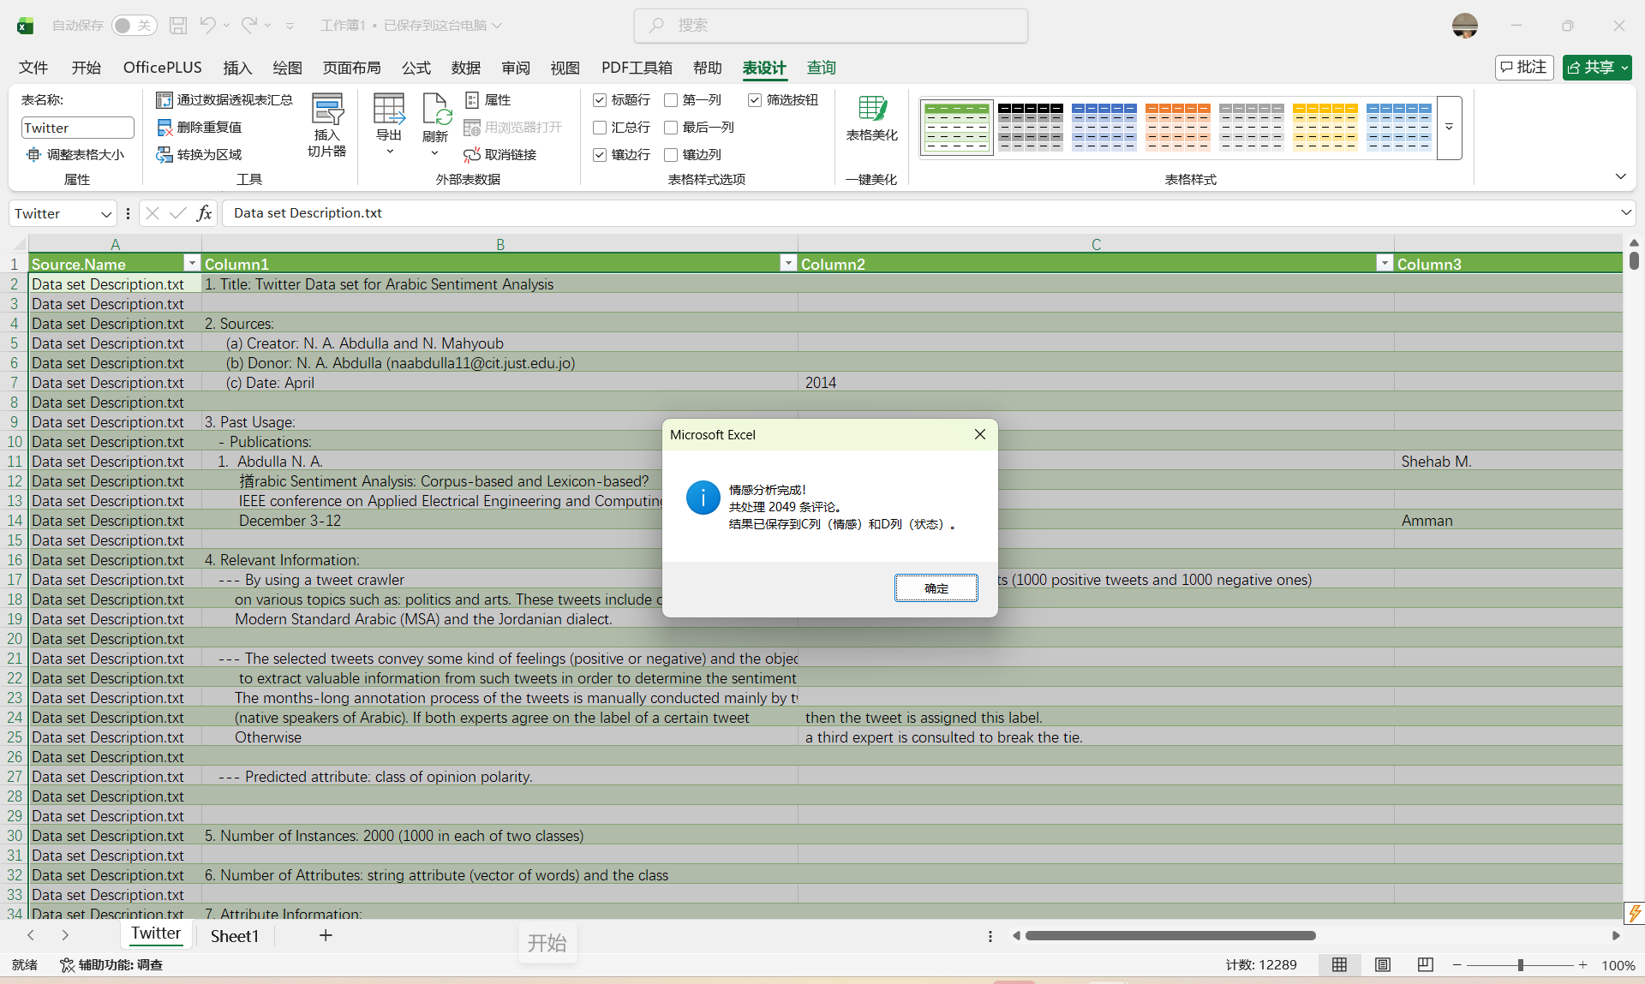Screen dimensions: 1645x984
Task: Click Summarize with PivotTable icon
Action: tap(164, 100)
